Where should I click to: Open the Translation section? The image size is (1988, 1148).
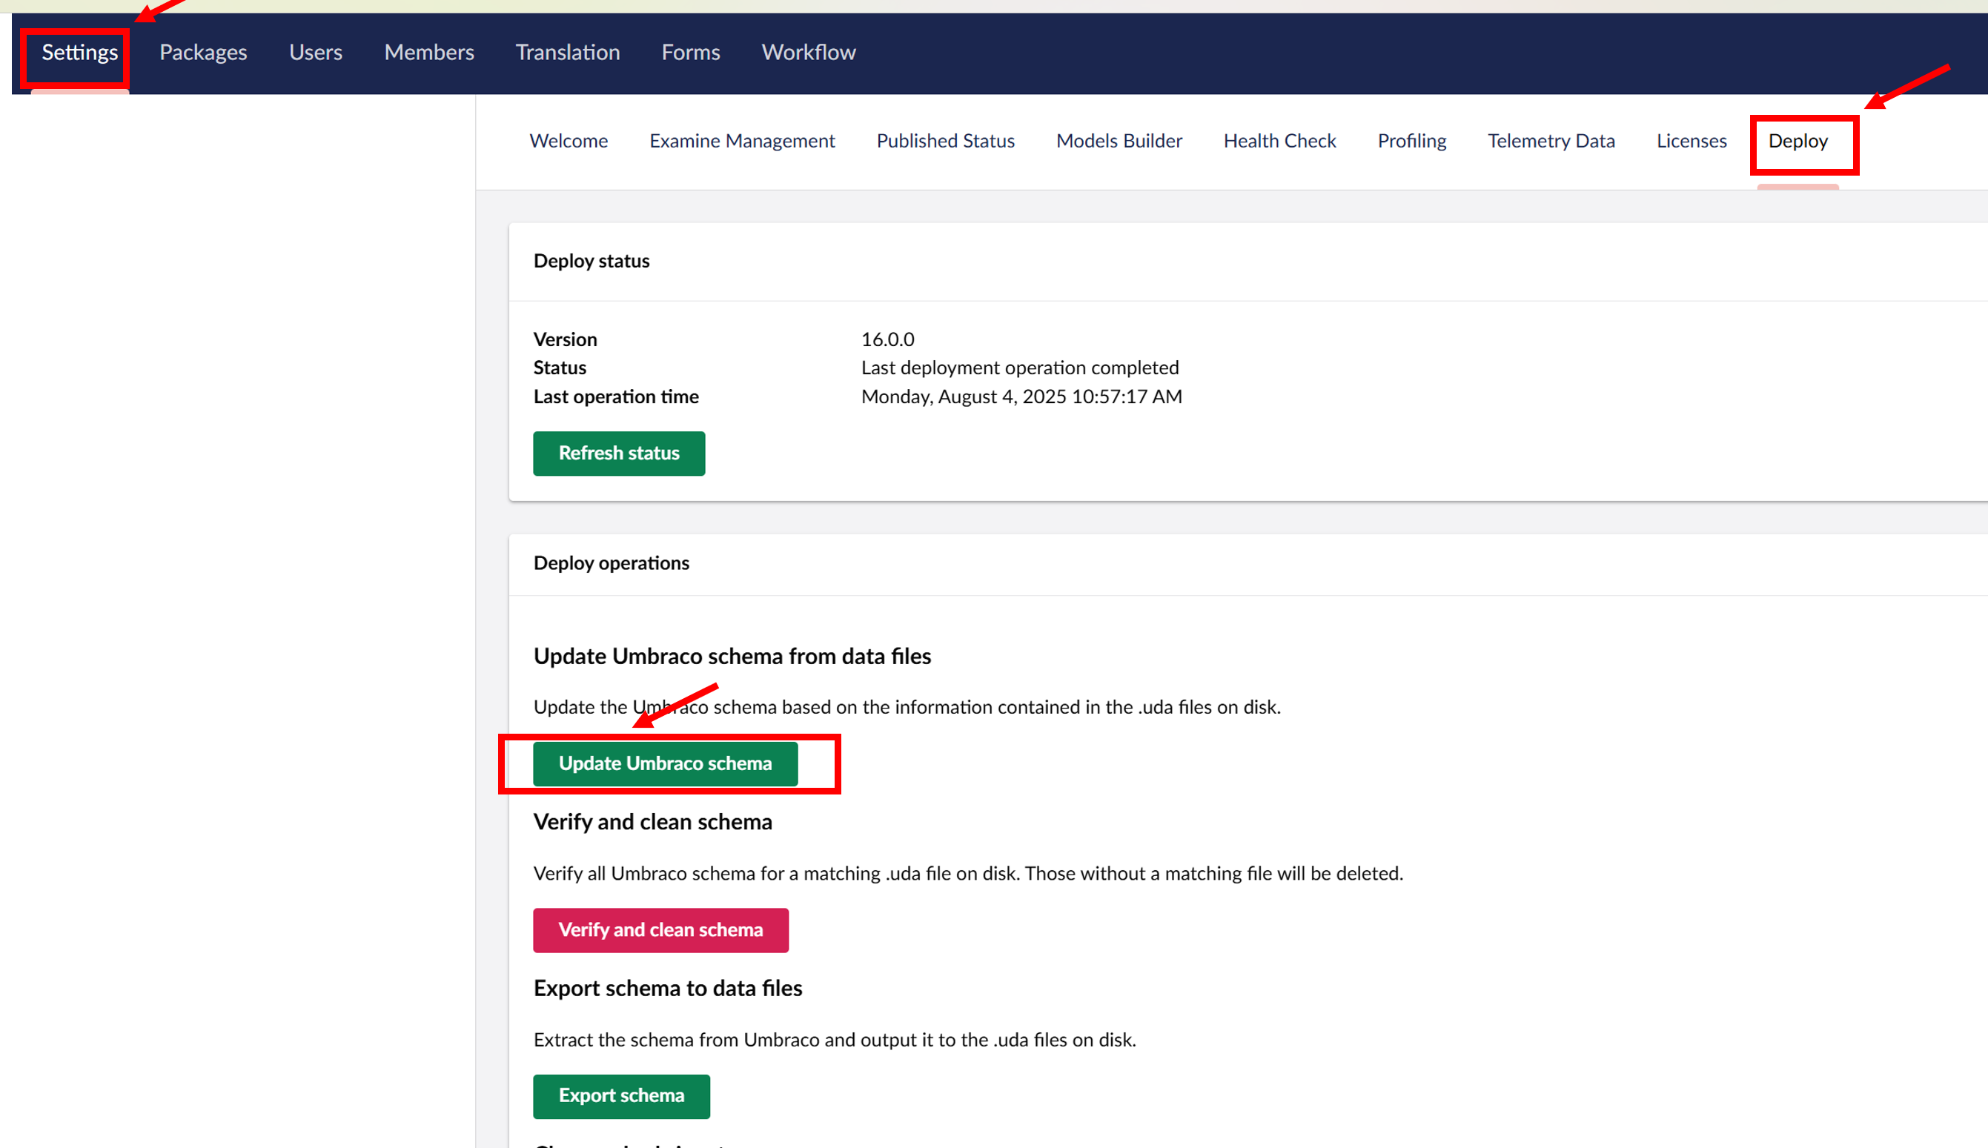coord(567,53)
